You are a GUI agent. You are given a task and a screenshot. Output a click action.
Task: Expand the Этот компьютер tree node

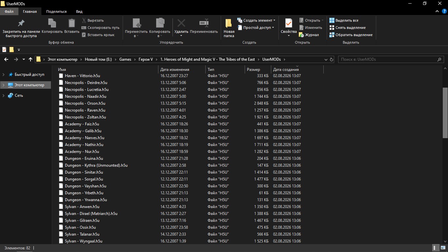coord(4,85)
